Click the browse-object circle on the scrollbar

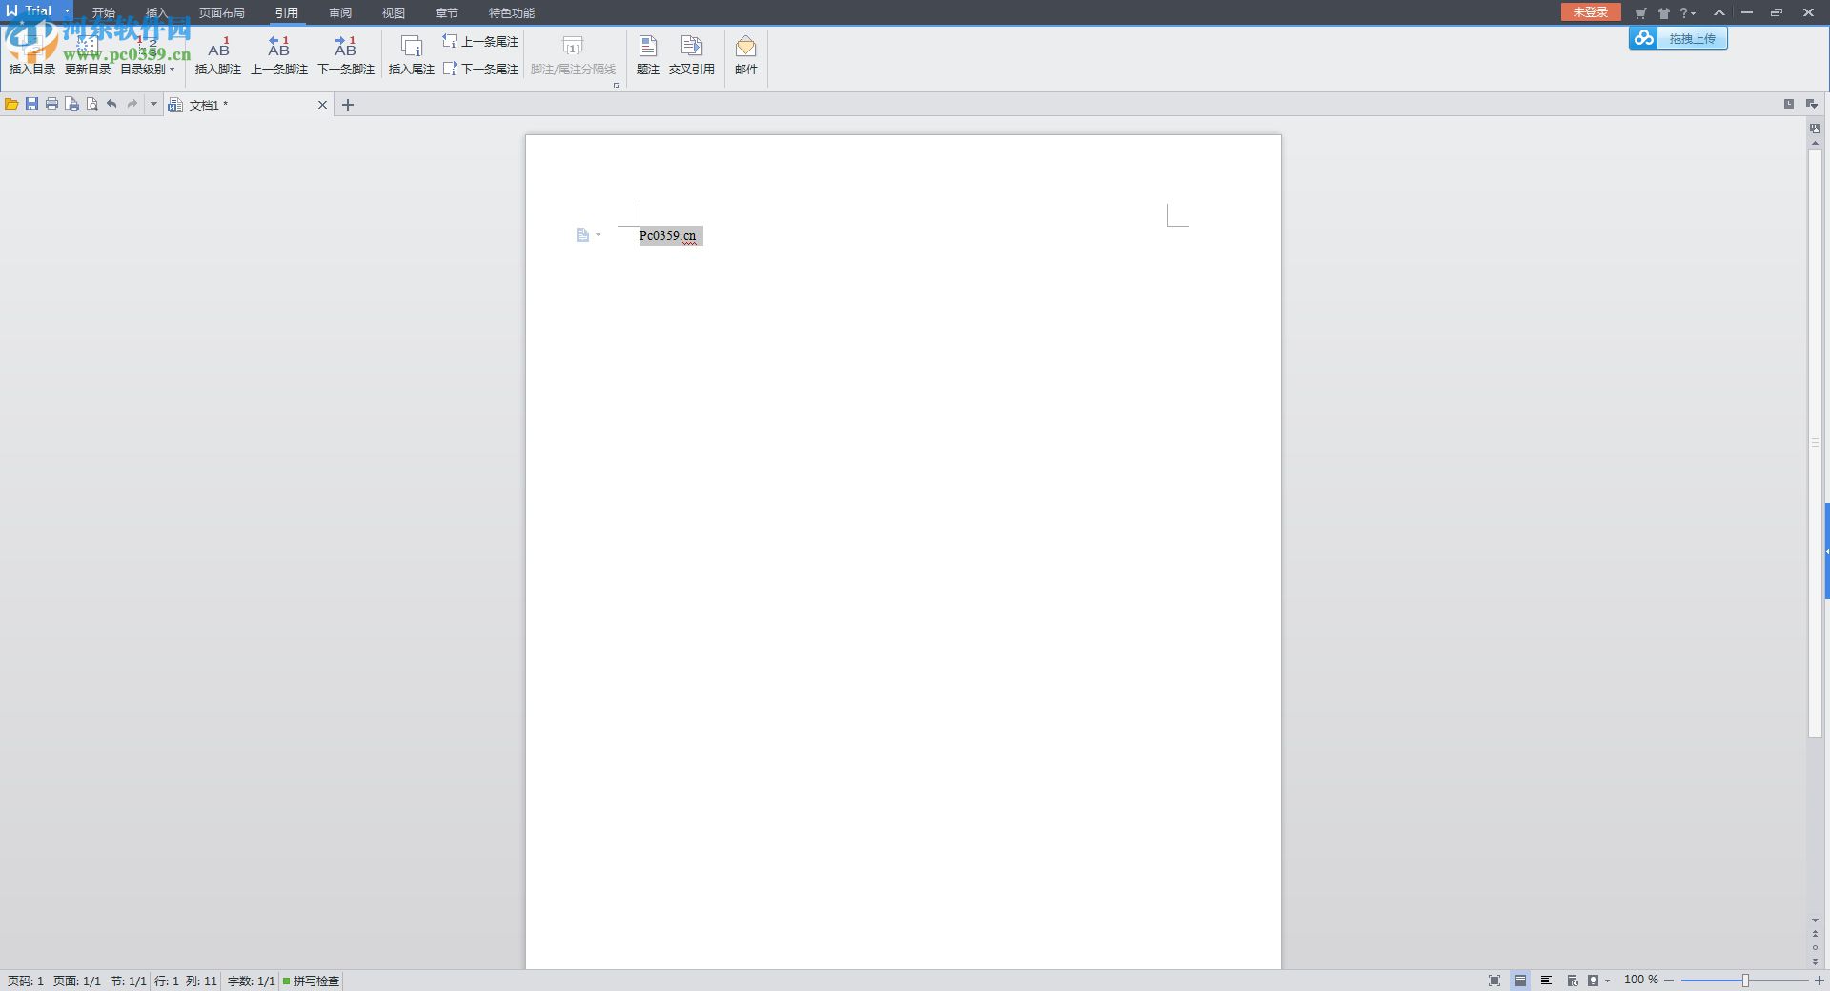point(1815,947)
